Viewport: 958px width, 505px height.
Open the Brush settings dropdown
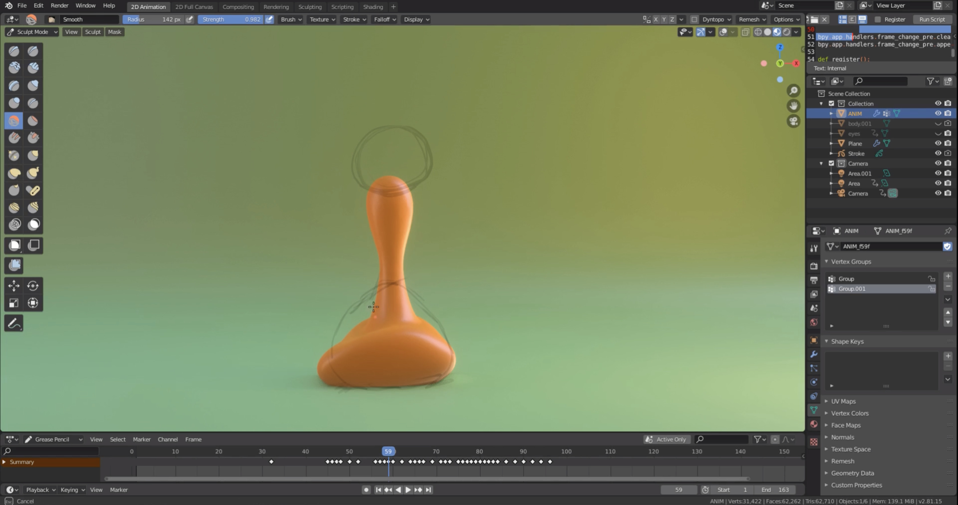click(291, 19)
